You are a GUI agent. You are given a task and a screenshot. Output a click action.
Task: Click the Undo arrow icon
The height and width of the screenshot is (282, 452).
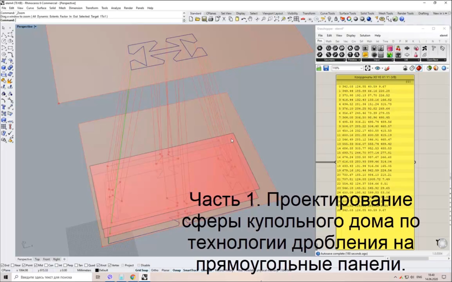243,19
